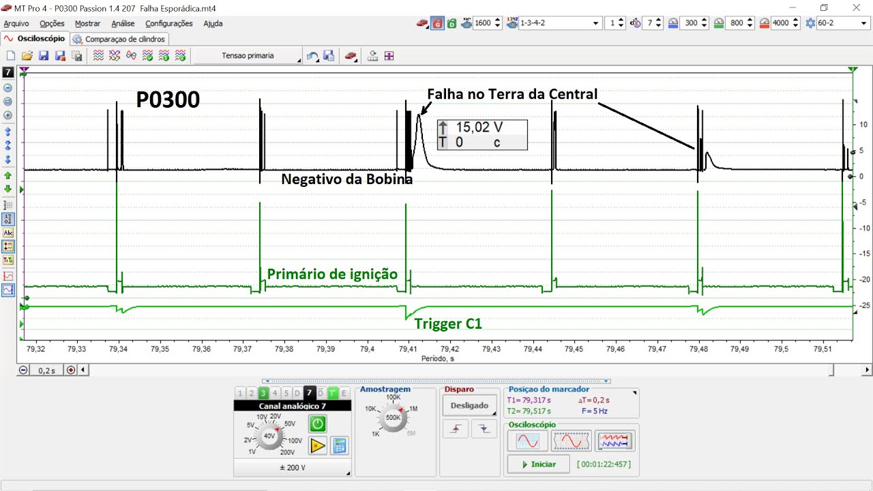Select the E channel button

tap(344, 393)
